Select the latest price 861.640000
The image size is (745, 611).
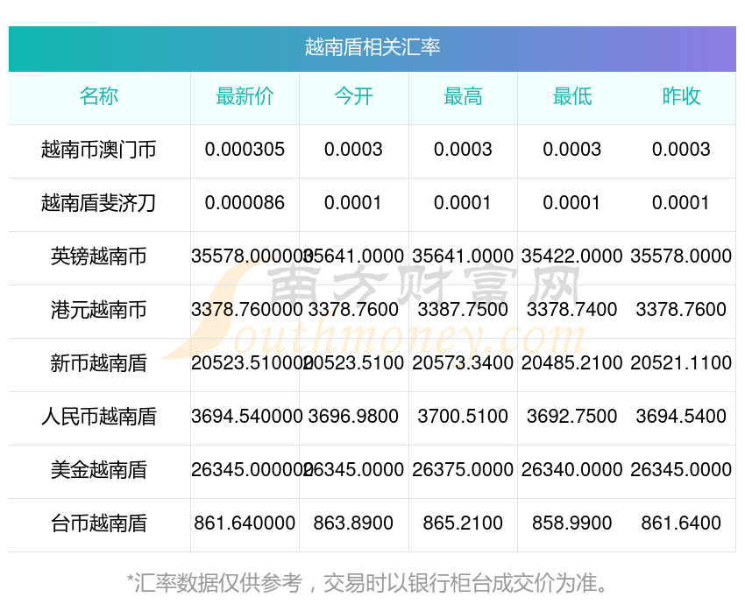pos(245,523)
